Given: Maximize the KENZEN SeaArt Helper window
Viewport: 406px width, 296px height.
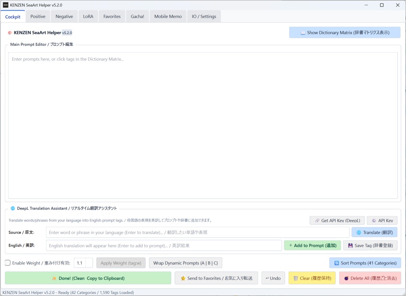Looking at the screenshot, I should [x=382, y=5].
